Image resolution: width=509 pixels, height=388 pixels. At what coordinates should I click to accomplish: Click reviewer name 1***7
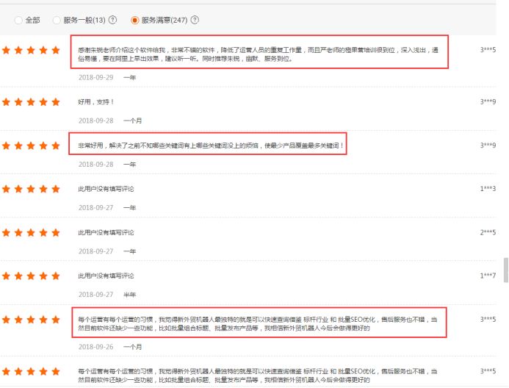(488, 276)
